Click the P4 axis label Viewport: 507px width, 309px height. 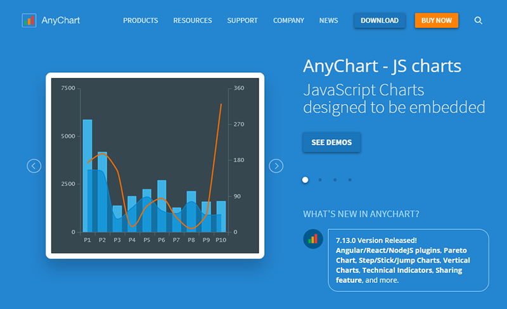[x=132, y=240]
